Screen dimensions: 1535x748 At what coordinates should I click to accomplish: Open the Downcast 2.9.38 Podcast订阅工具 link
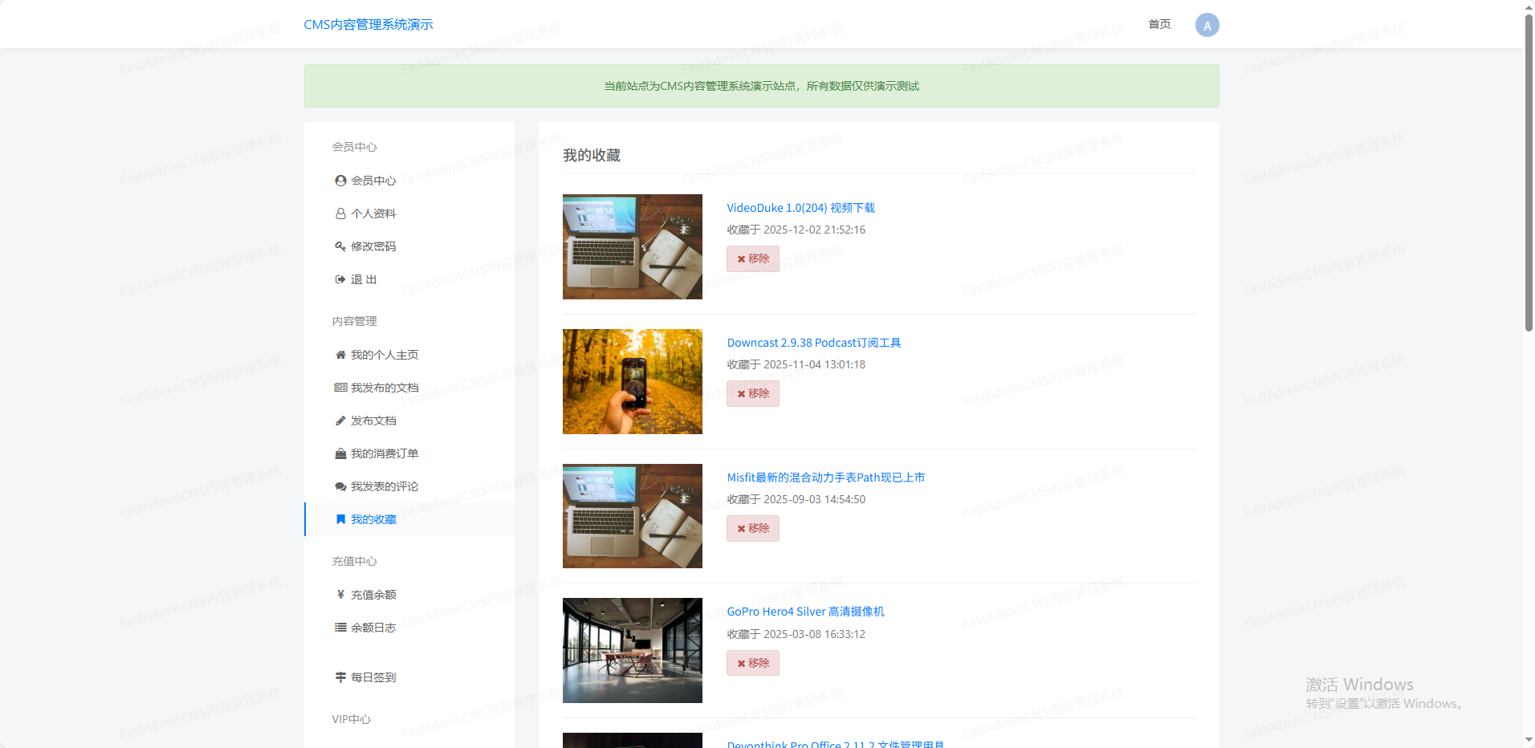coord(813,343)
